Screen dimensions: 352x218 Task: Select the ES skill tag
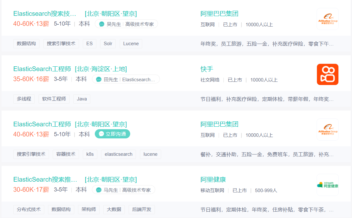[x=89, y=44]
